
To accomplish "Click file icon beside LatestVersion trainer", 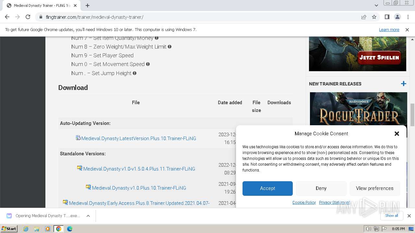I will [x=78, y=138].
